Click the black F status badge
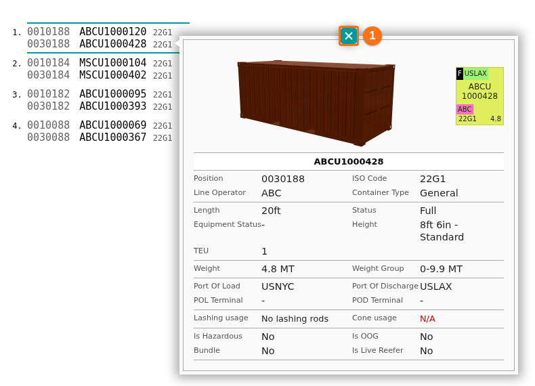Screen dimensions: 535x386 (460, 73)
